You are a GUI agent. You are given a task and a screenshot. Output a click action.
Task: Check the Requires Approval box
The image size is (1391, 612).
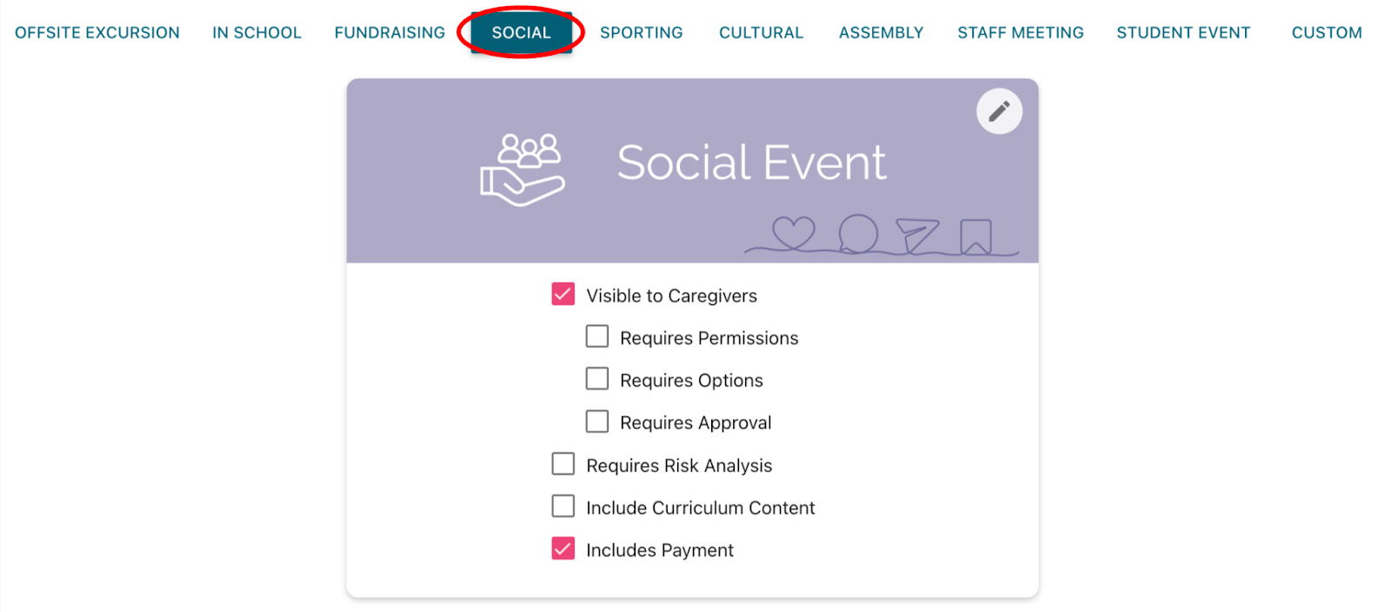point(597,422)
